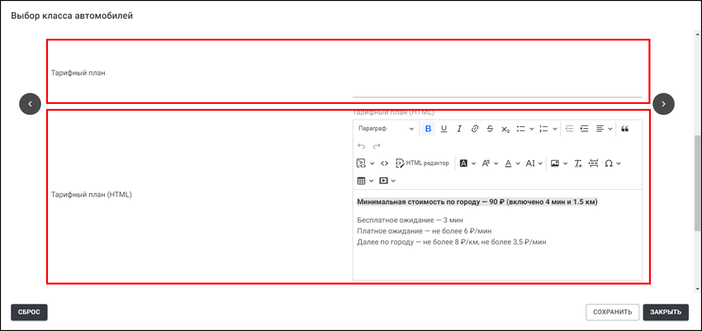
Task: Remove formatting from the selected text
Action: [578, 163]
